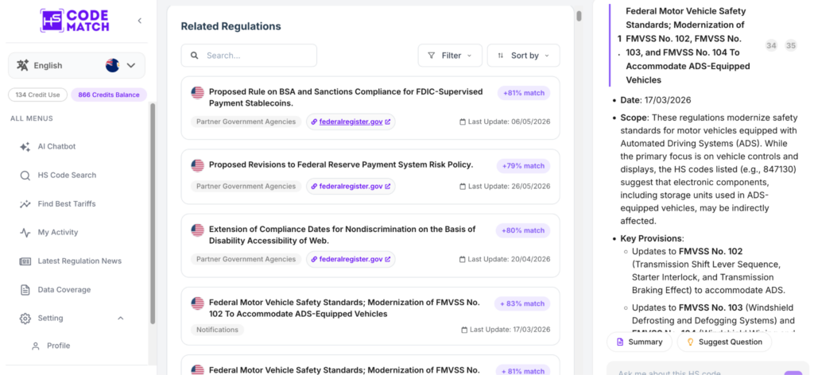Viewport: 814px width, 375px height.
Task: Open the Sort by dropdown
Action: click(523, 56)
